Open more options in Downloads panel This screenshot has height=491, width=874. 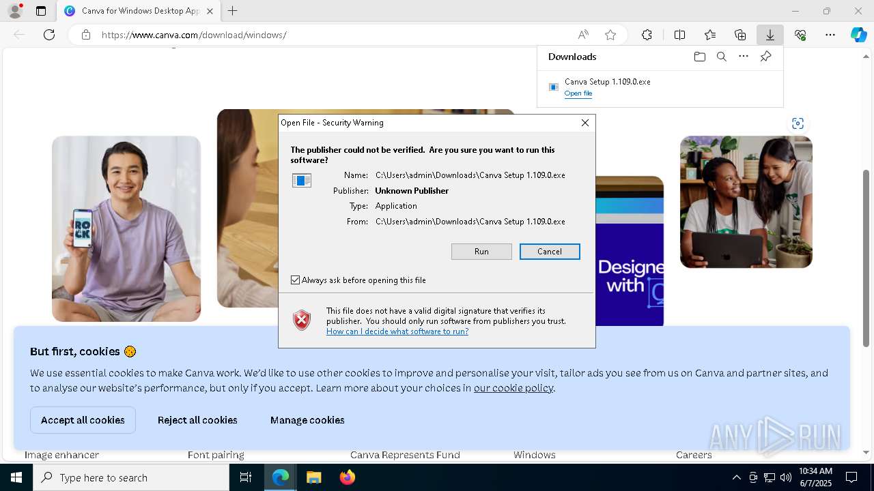[x=744, y=57]
